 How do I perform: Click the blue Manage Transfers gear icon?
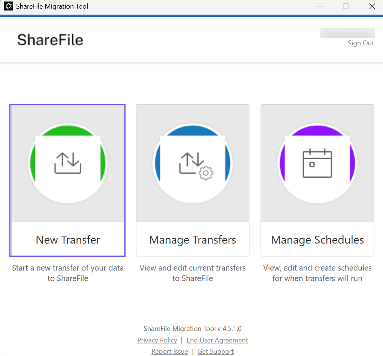(193, 163)
